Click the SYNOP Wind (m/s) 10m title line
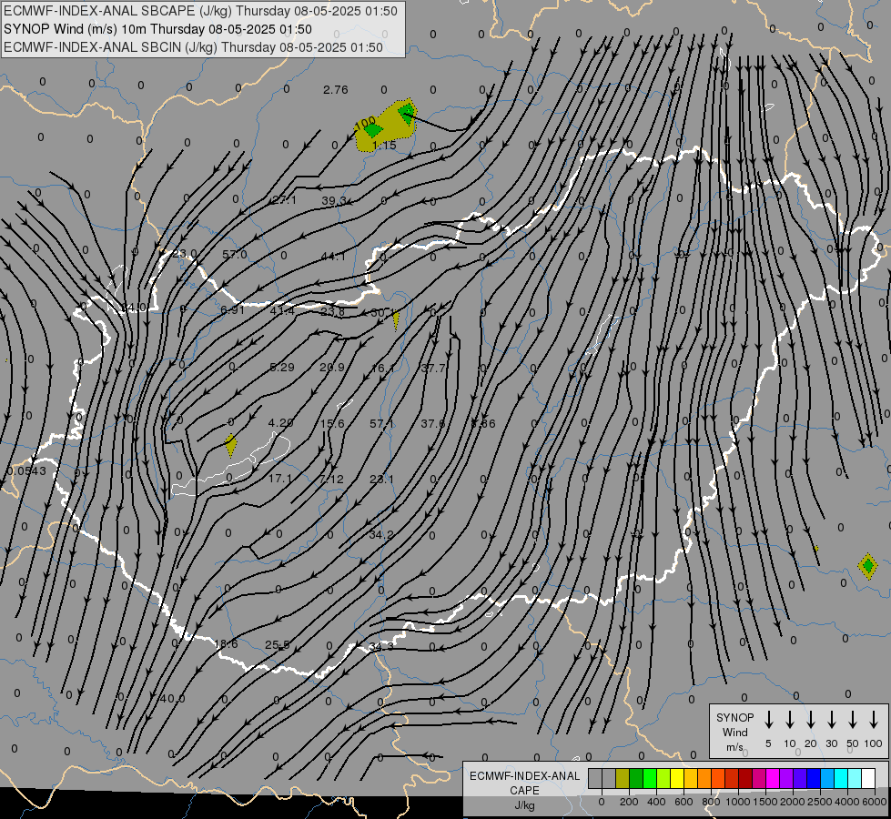 [157, 29]
